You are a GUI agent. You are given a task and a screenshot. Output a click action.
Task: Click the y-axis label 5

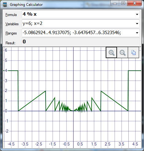6,60
